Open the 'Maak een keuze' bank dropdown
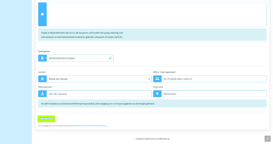Screen dimensions: 273x144 pos(98,79)
